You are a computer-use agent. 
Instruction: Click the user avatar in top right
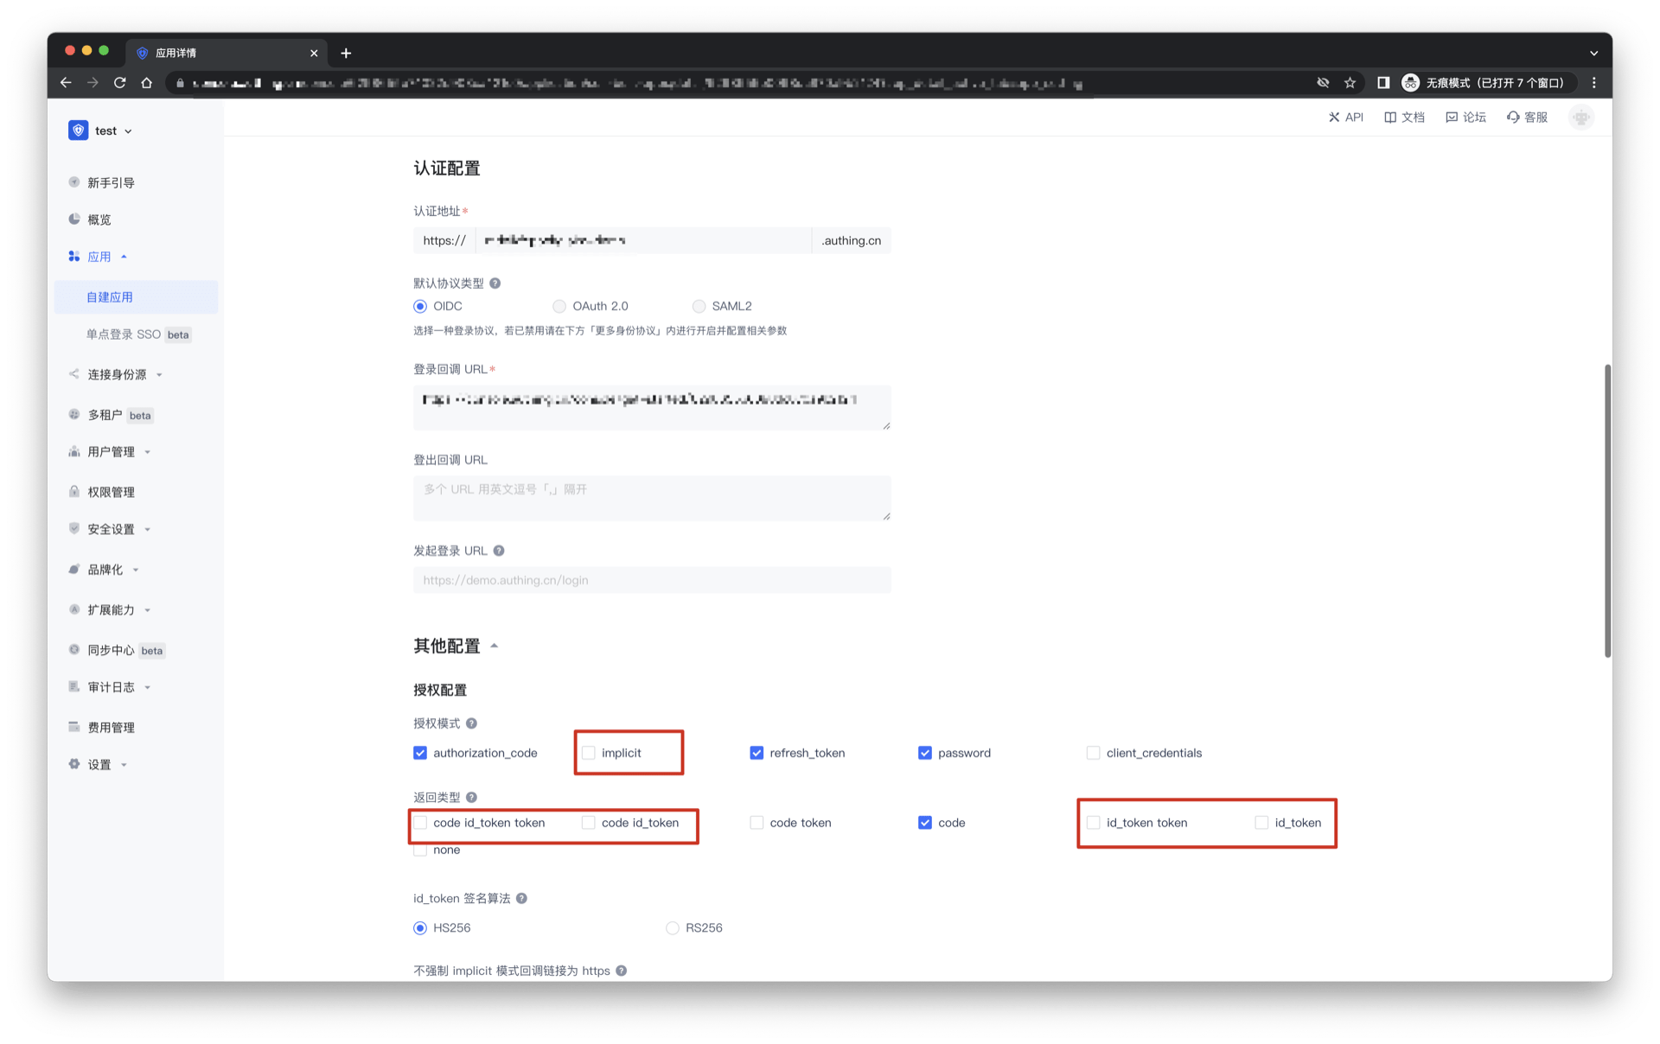coord(1580,117)
